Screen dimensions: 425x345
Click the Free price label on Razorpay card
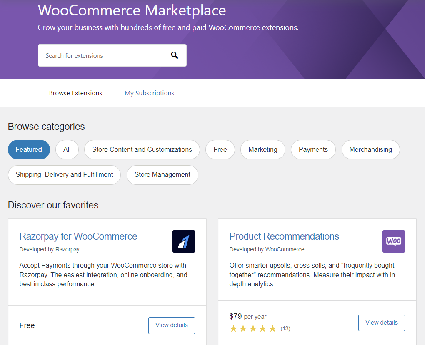coord(27,325)
